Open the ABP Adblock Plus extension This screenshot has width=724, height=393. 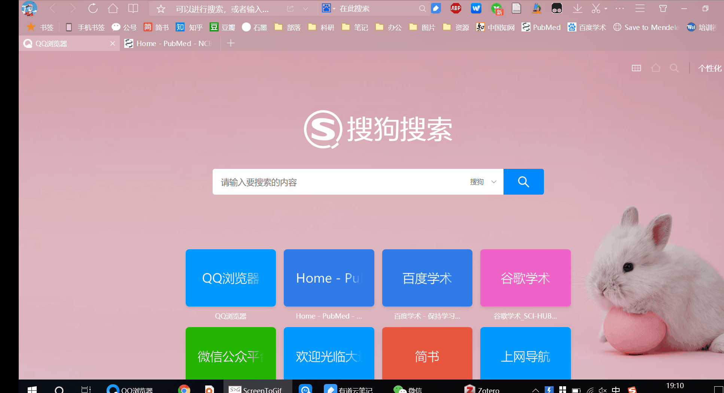click(x=456, y=8)
